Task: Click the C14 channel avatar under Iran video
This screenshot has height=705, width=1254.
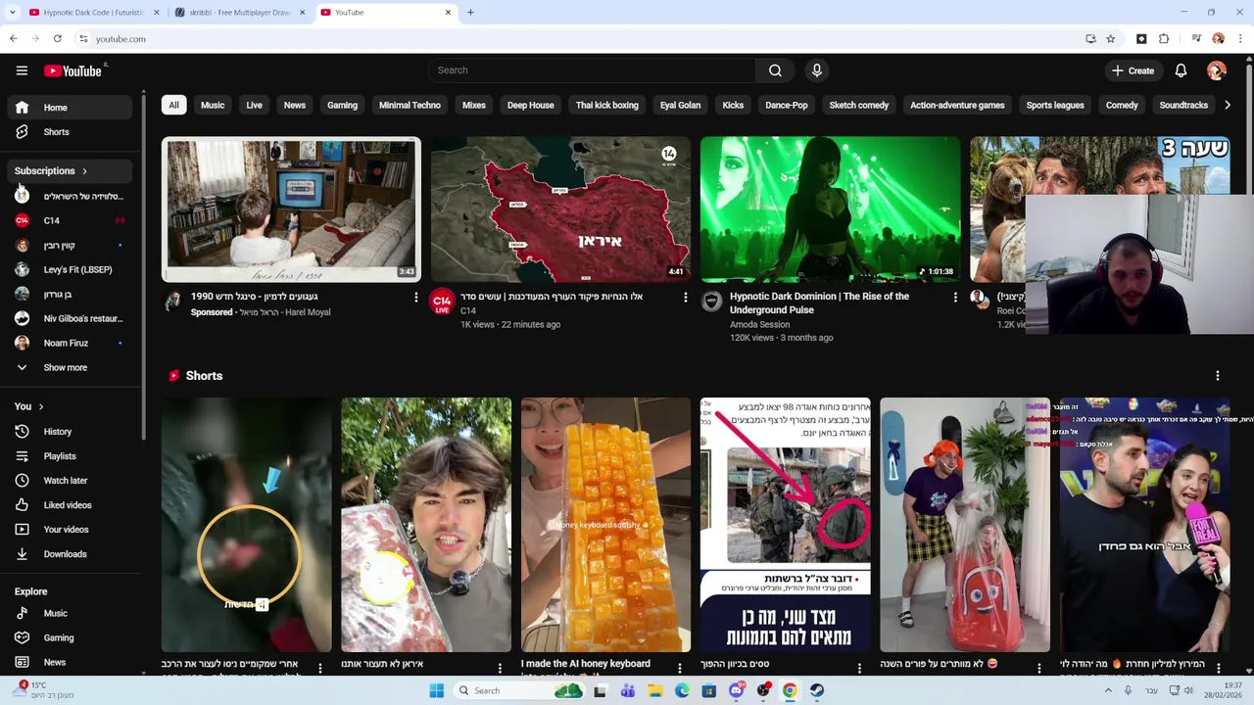Action: 442,302
